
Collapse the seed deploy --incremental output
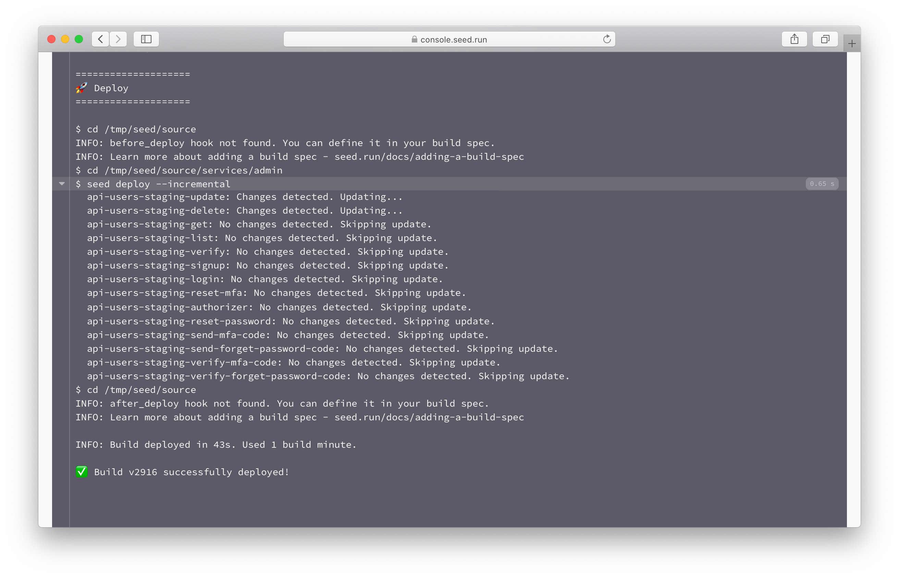click(62, 183)
